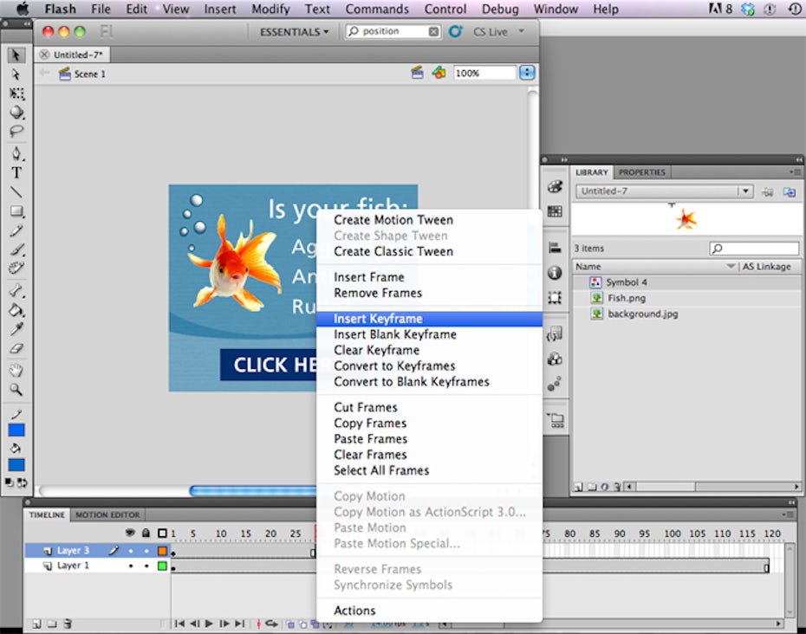The image size is (806, 634).
Task: Pick the Lasso tool
Action: coord(16,132)
